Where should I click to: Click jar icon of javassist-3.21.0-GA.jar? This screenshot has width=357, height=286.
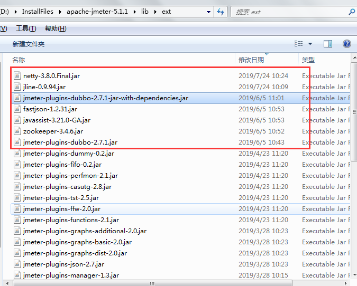click(x=17, y=120)
